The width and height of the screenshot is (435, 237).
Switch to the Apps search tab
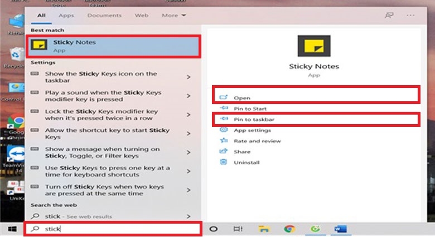pyautogui.click(x=66, y=16)
